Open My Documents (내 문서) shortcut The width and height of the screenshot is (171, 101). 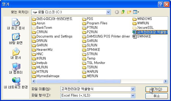click(x=16, y=54)
